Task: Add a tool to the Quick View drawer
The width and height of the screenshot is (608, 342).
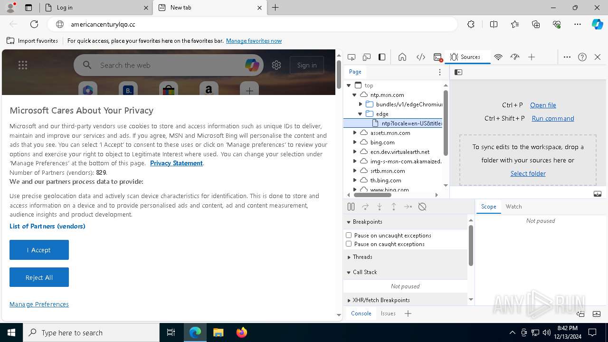Action: 408,313
